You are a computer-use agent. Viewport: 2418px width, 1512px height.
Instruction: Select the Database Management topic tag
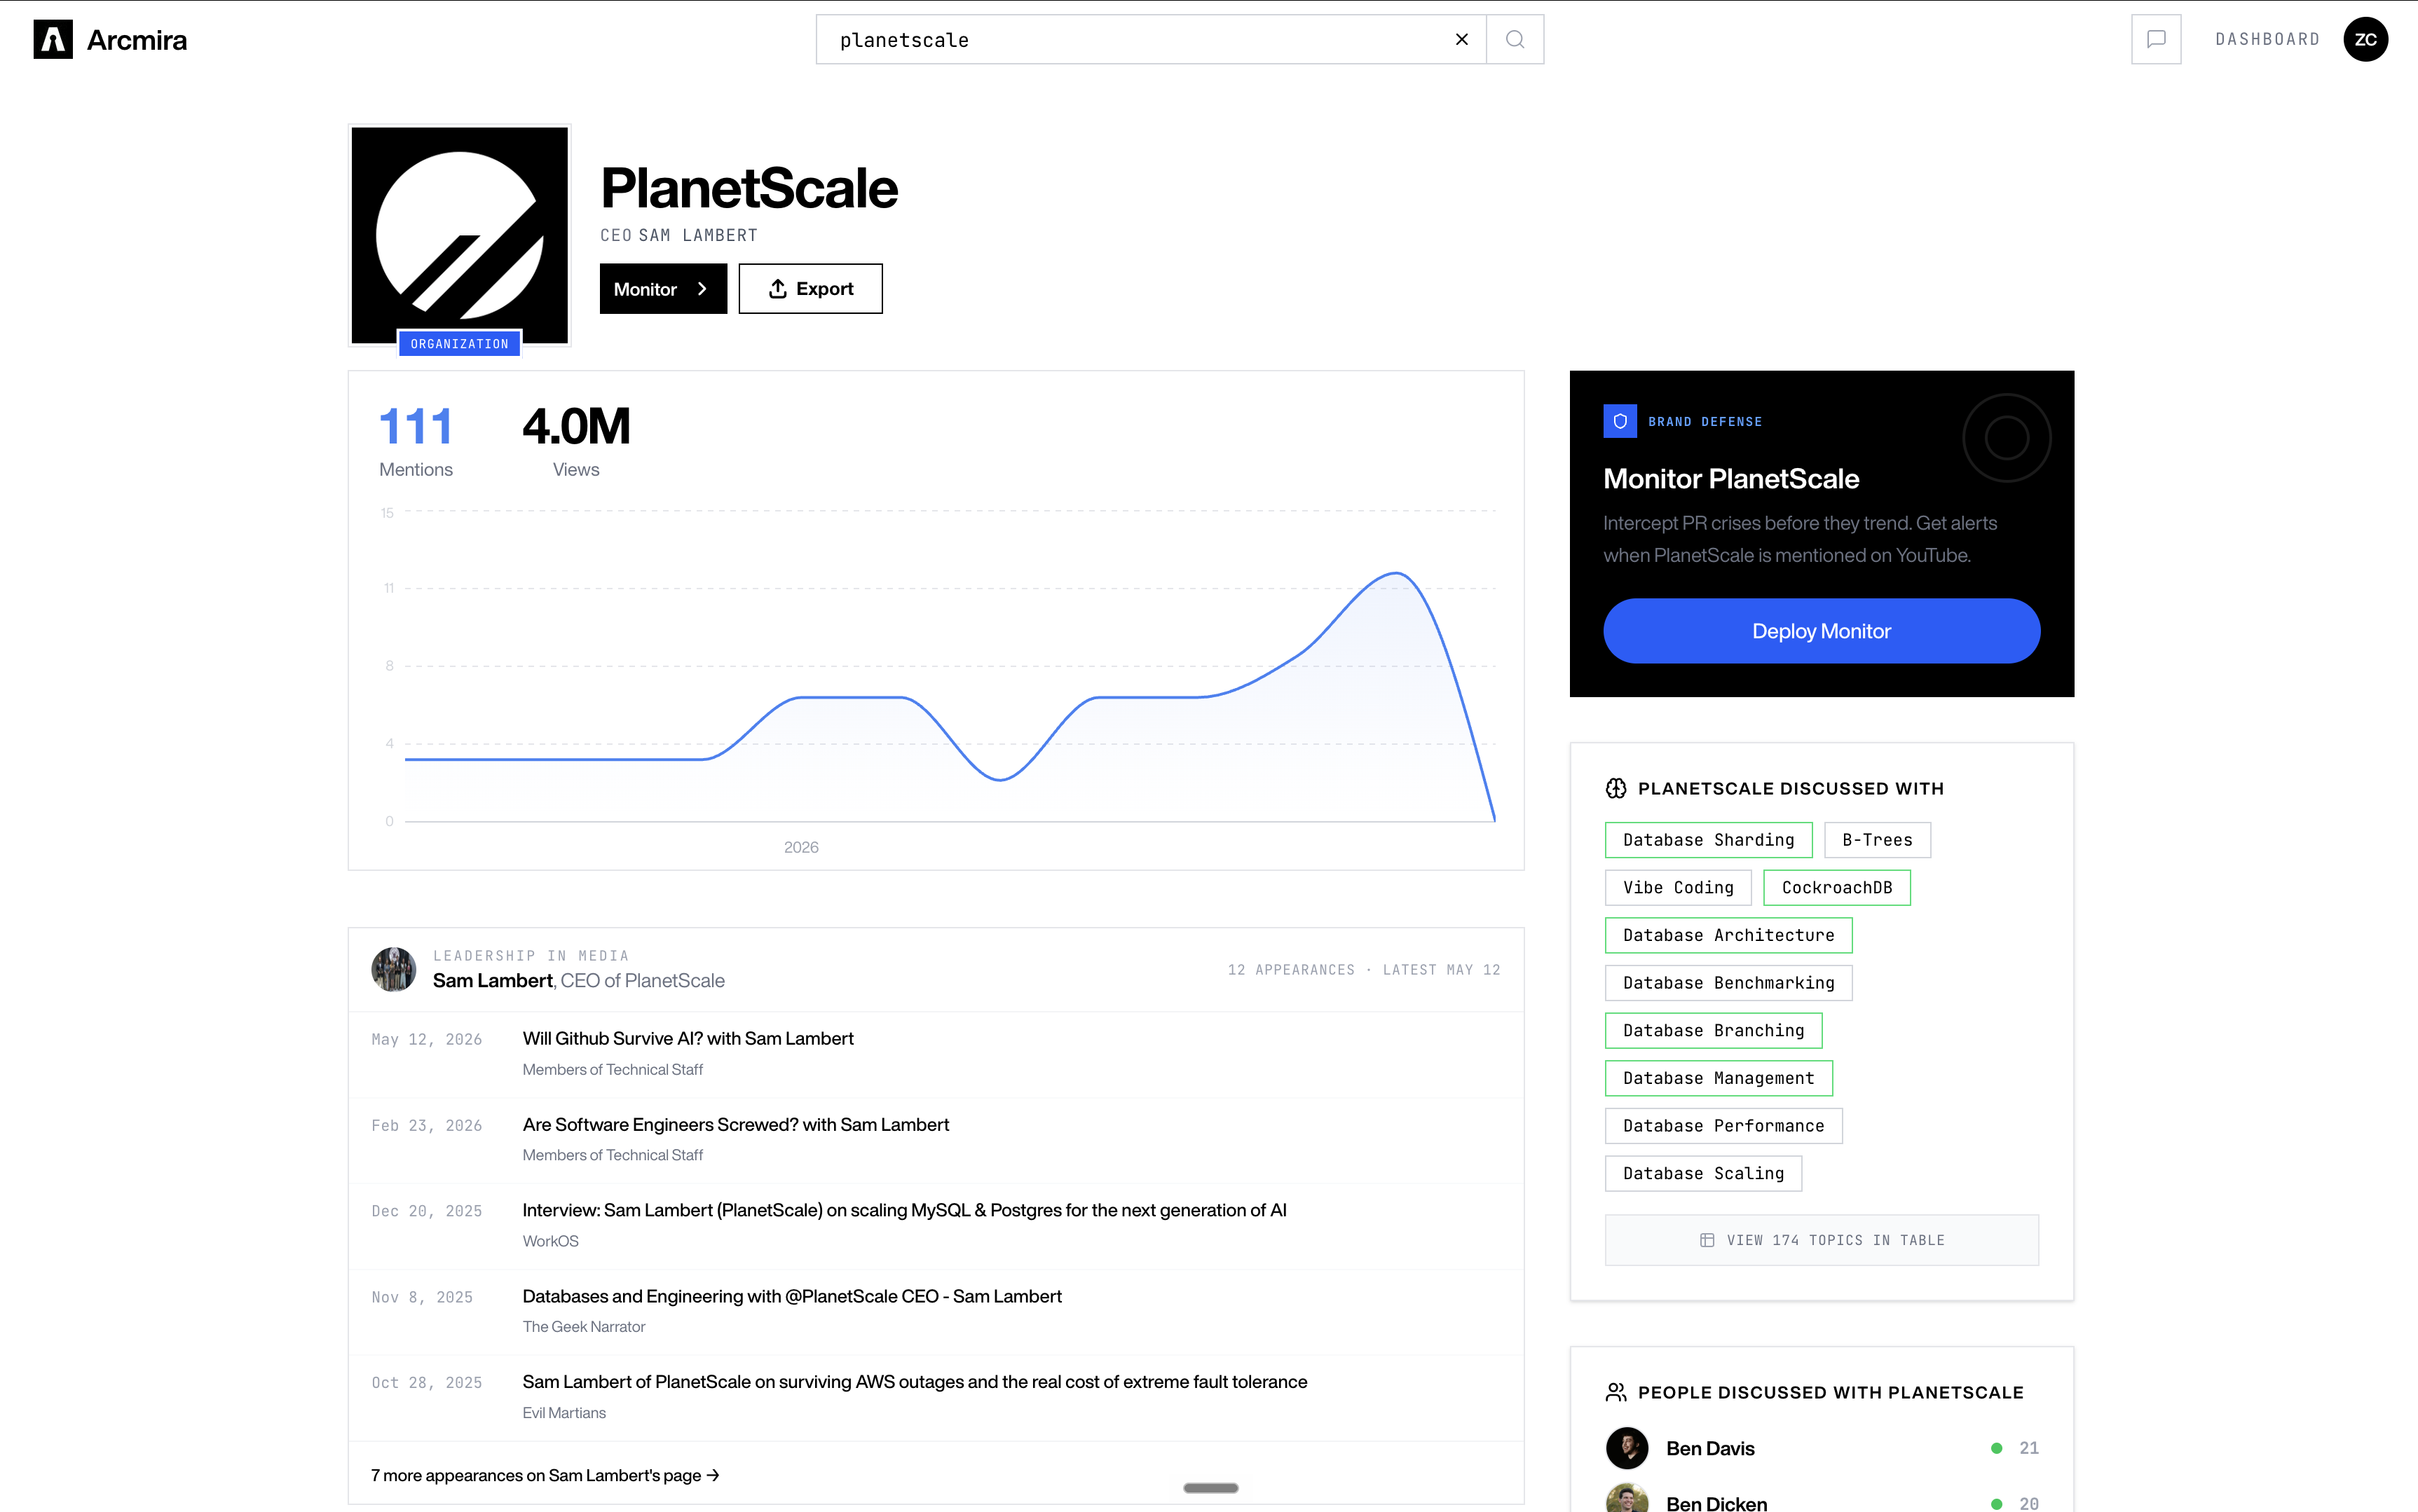click(1718, 1078)
